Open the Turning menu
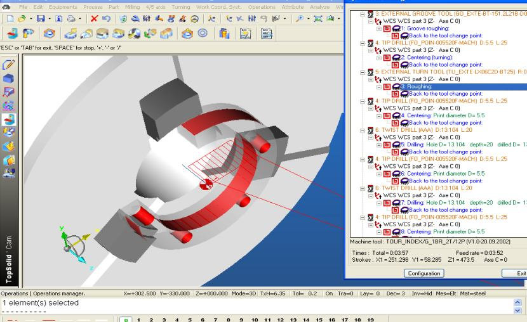 (x=180, y=7)
